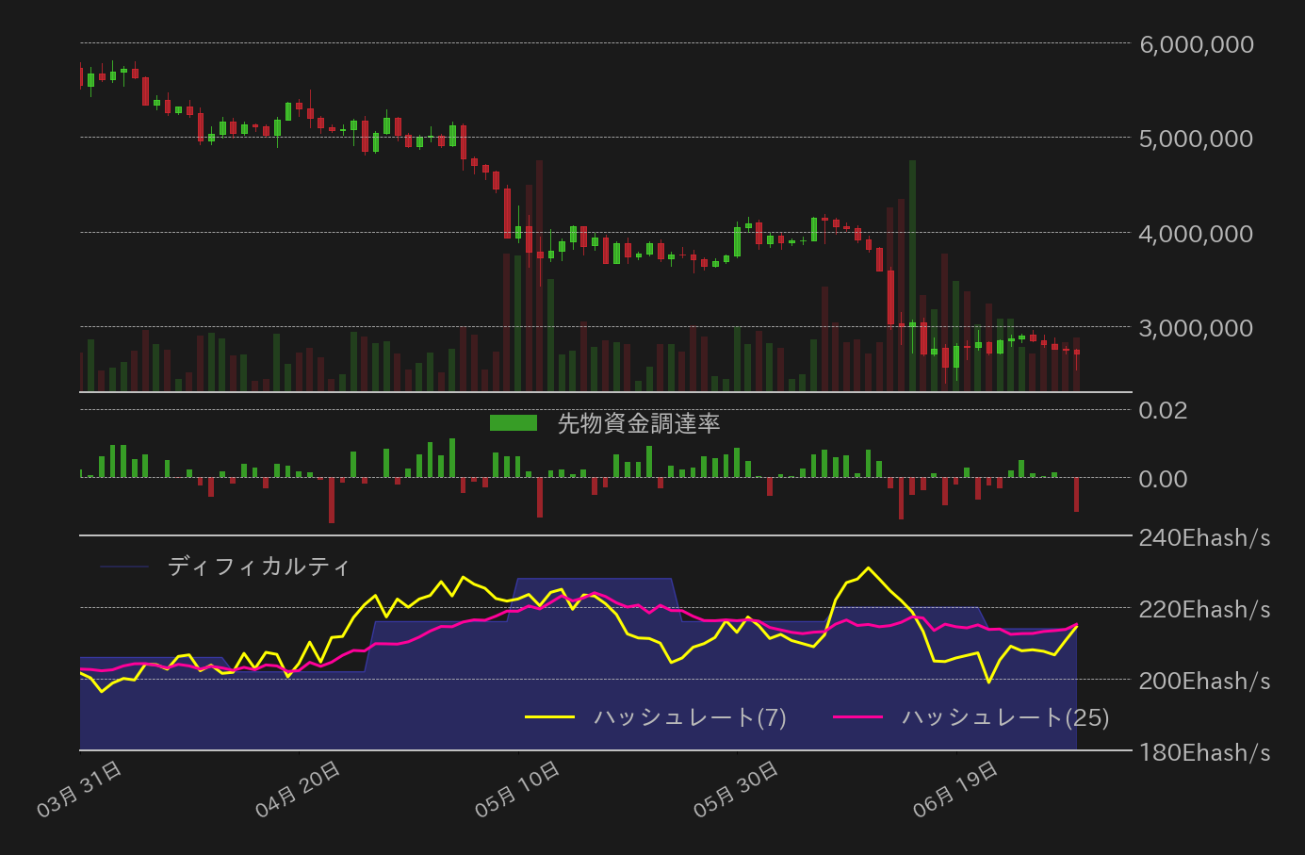Click the dark ディフィカルティ legend line marker
This screenshot has height=855, width=1305.
pyautogui.click(x=124, y=567)
